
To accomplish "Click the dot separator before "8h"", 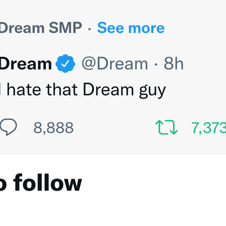I will pos(156,65).
